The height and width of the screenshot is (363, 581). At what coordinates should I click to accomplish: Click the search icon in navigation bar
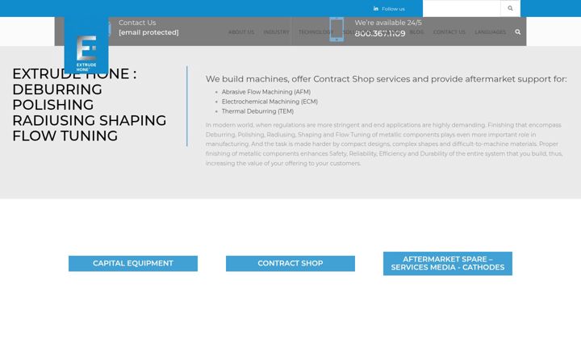[517, 31]
